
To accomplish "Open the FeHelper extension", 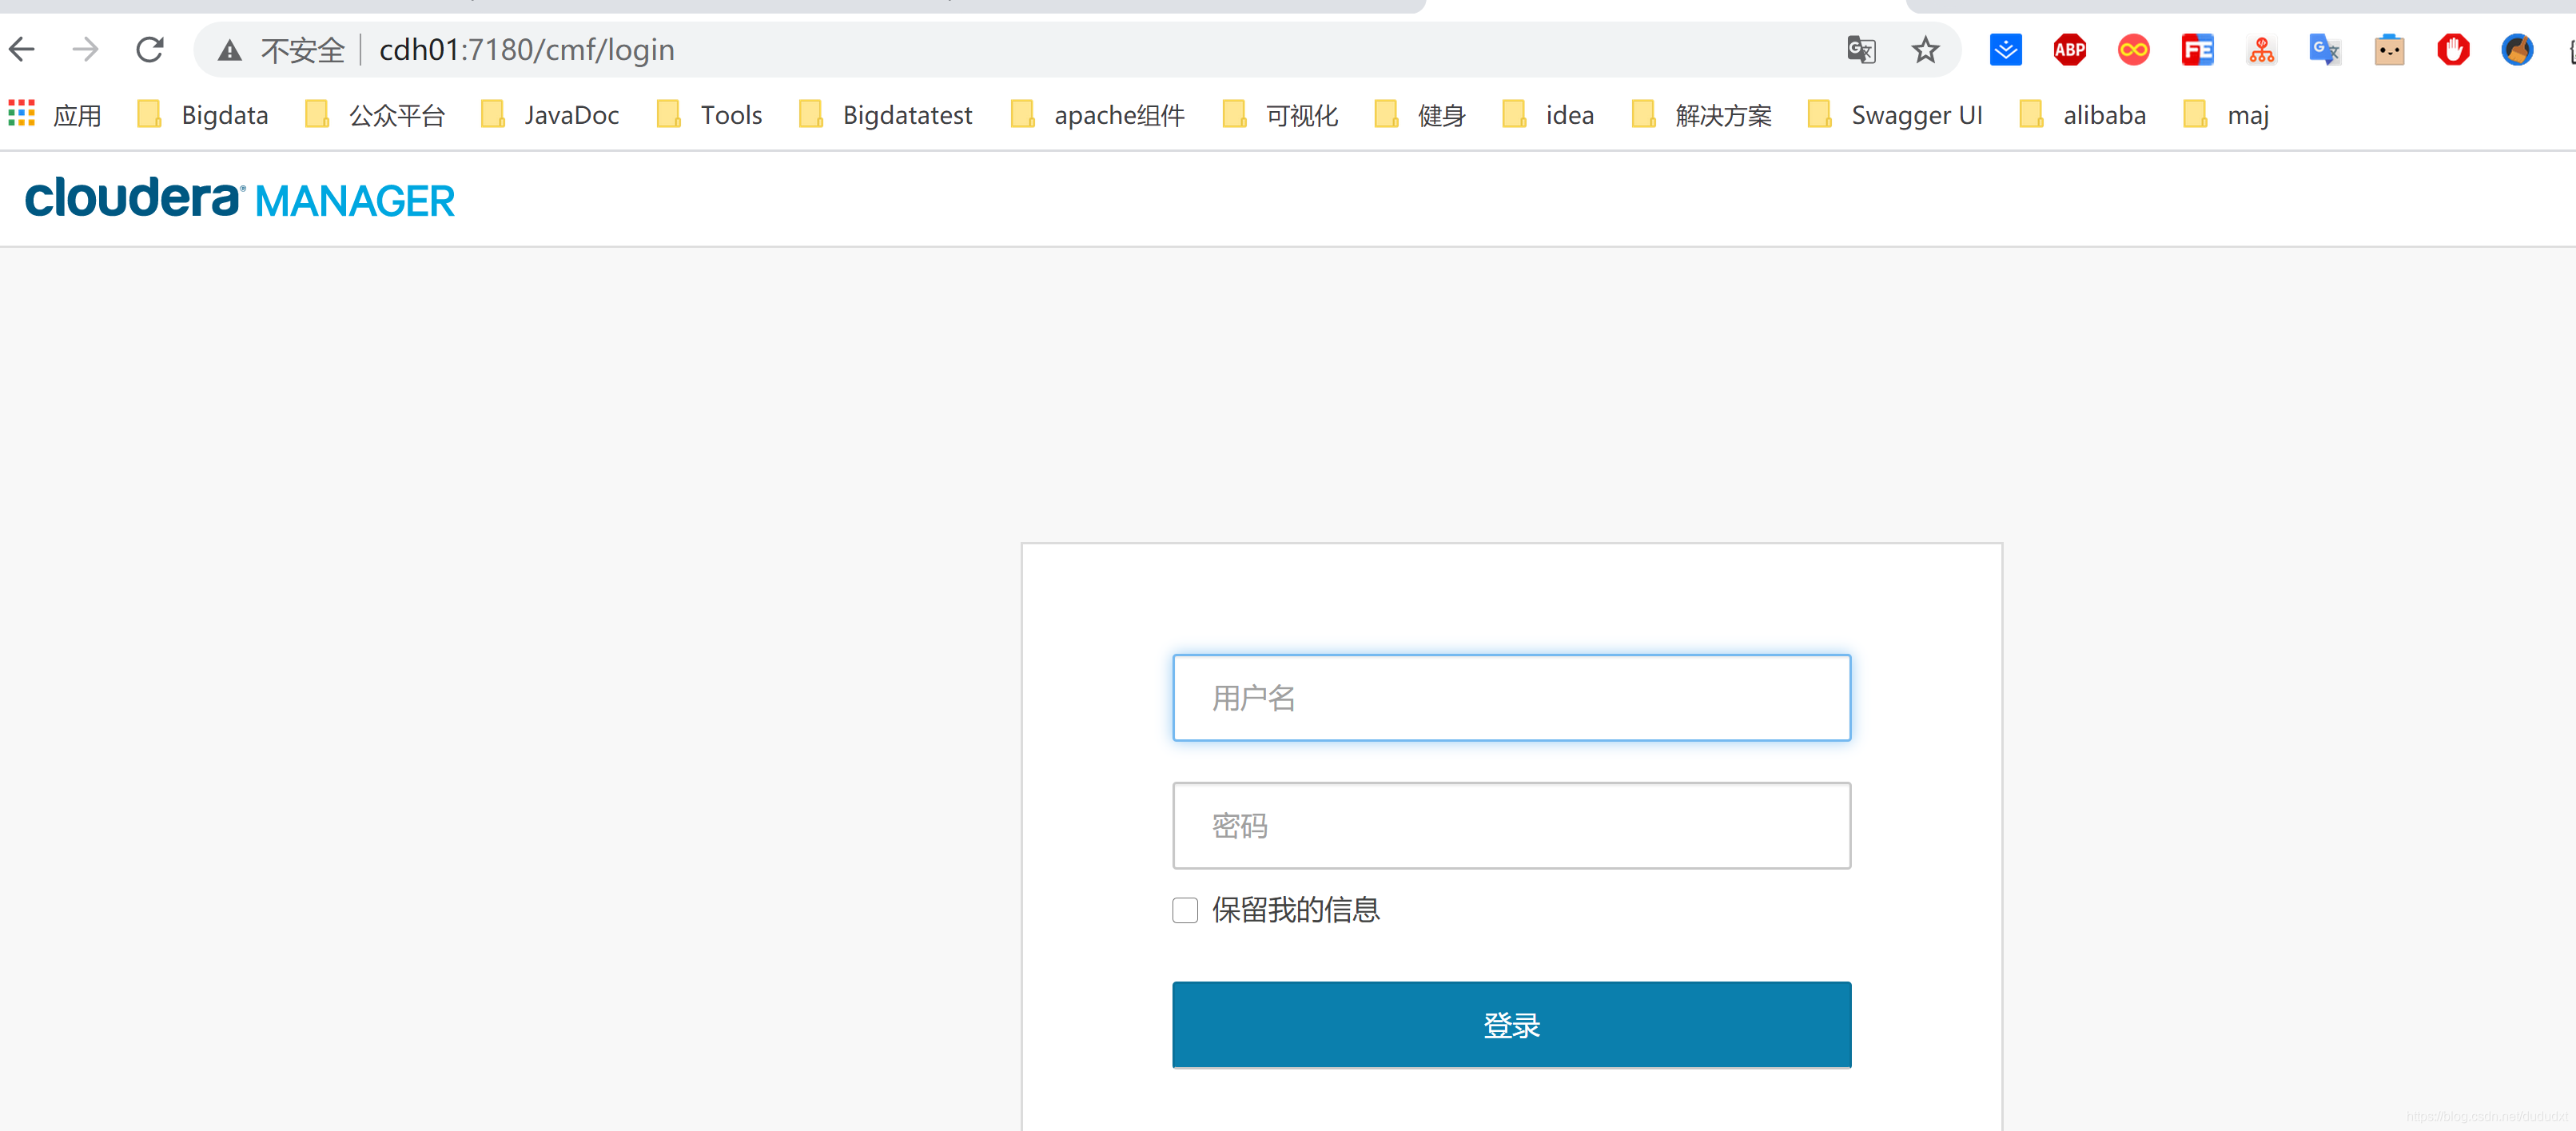I will click(x=2196, y=49).
